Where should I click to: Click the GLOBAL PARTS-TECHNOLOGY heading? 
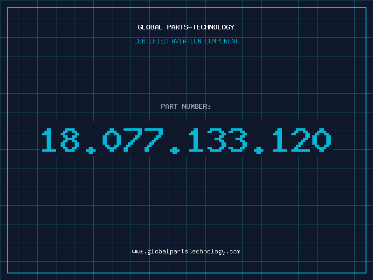[x=186, y=27]
